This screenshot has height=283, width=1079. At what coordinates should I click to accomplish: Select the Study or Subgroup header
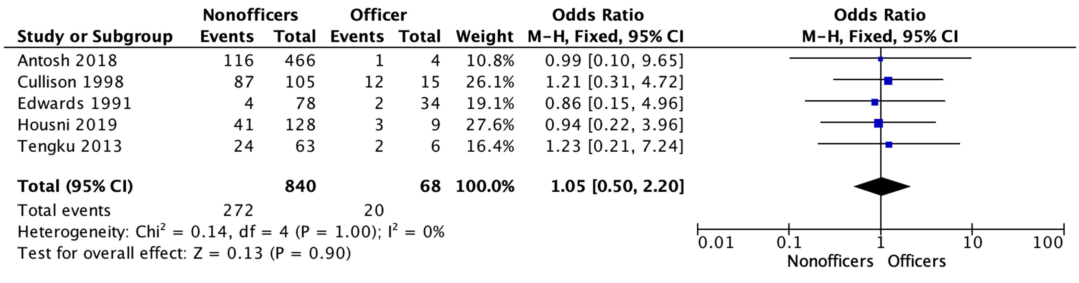coord(95,37)
